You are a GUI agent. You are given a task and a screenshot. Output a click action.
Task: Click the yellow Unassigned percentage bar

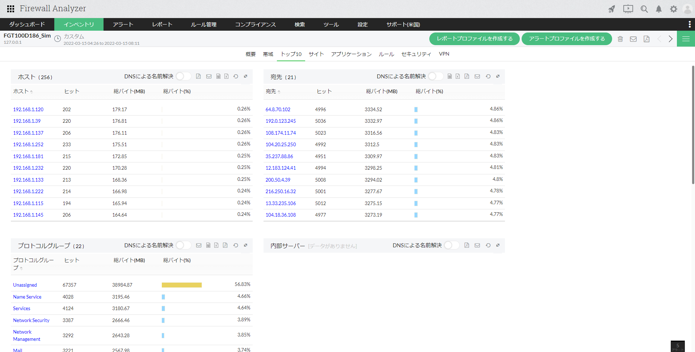click(181, 285)
